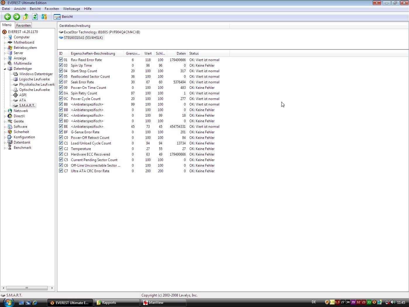
Task: Open the ASPI tree item
Action: tap(23, 95)
